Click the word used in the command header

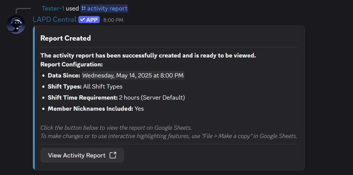pyautogui.click(x=72, y=8)
